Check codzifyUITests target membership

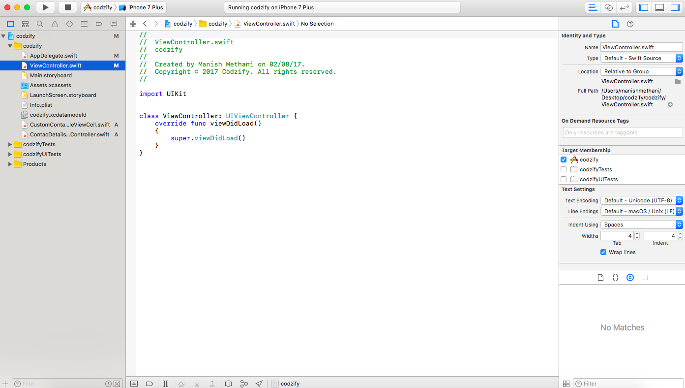coord(564,179)
